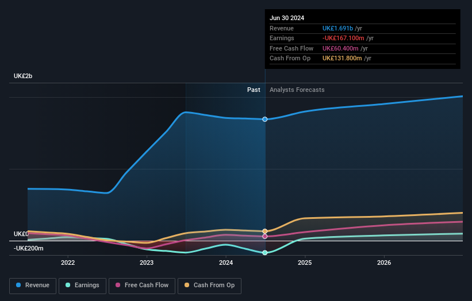
Task: Click the Jun 30 2024 tooltip date
Action: point(287,18)
